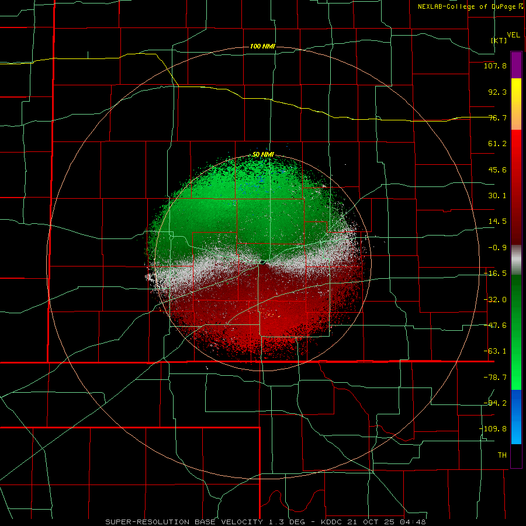Viewport: 526px width, 526px height.
Task: Click the 100 NMI range ring label
Action: coord(262,46)
